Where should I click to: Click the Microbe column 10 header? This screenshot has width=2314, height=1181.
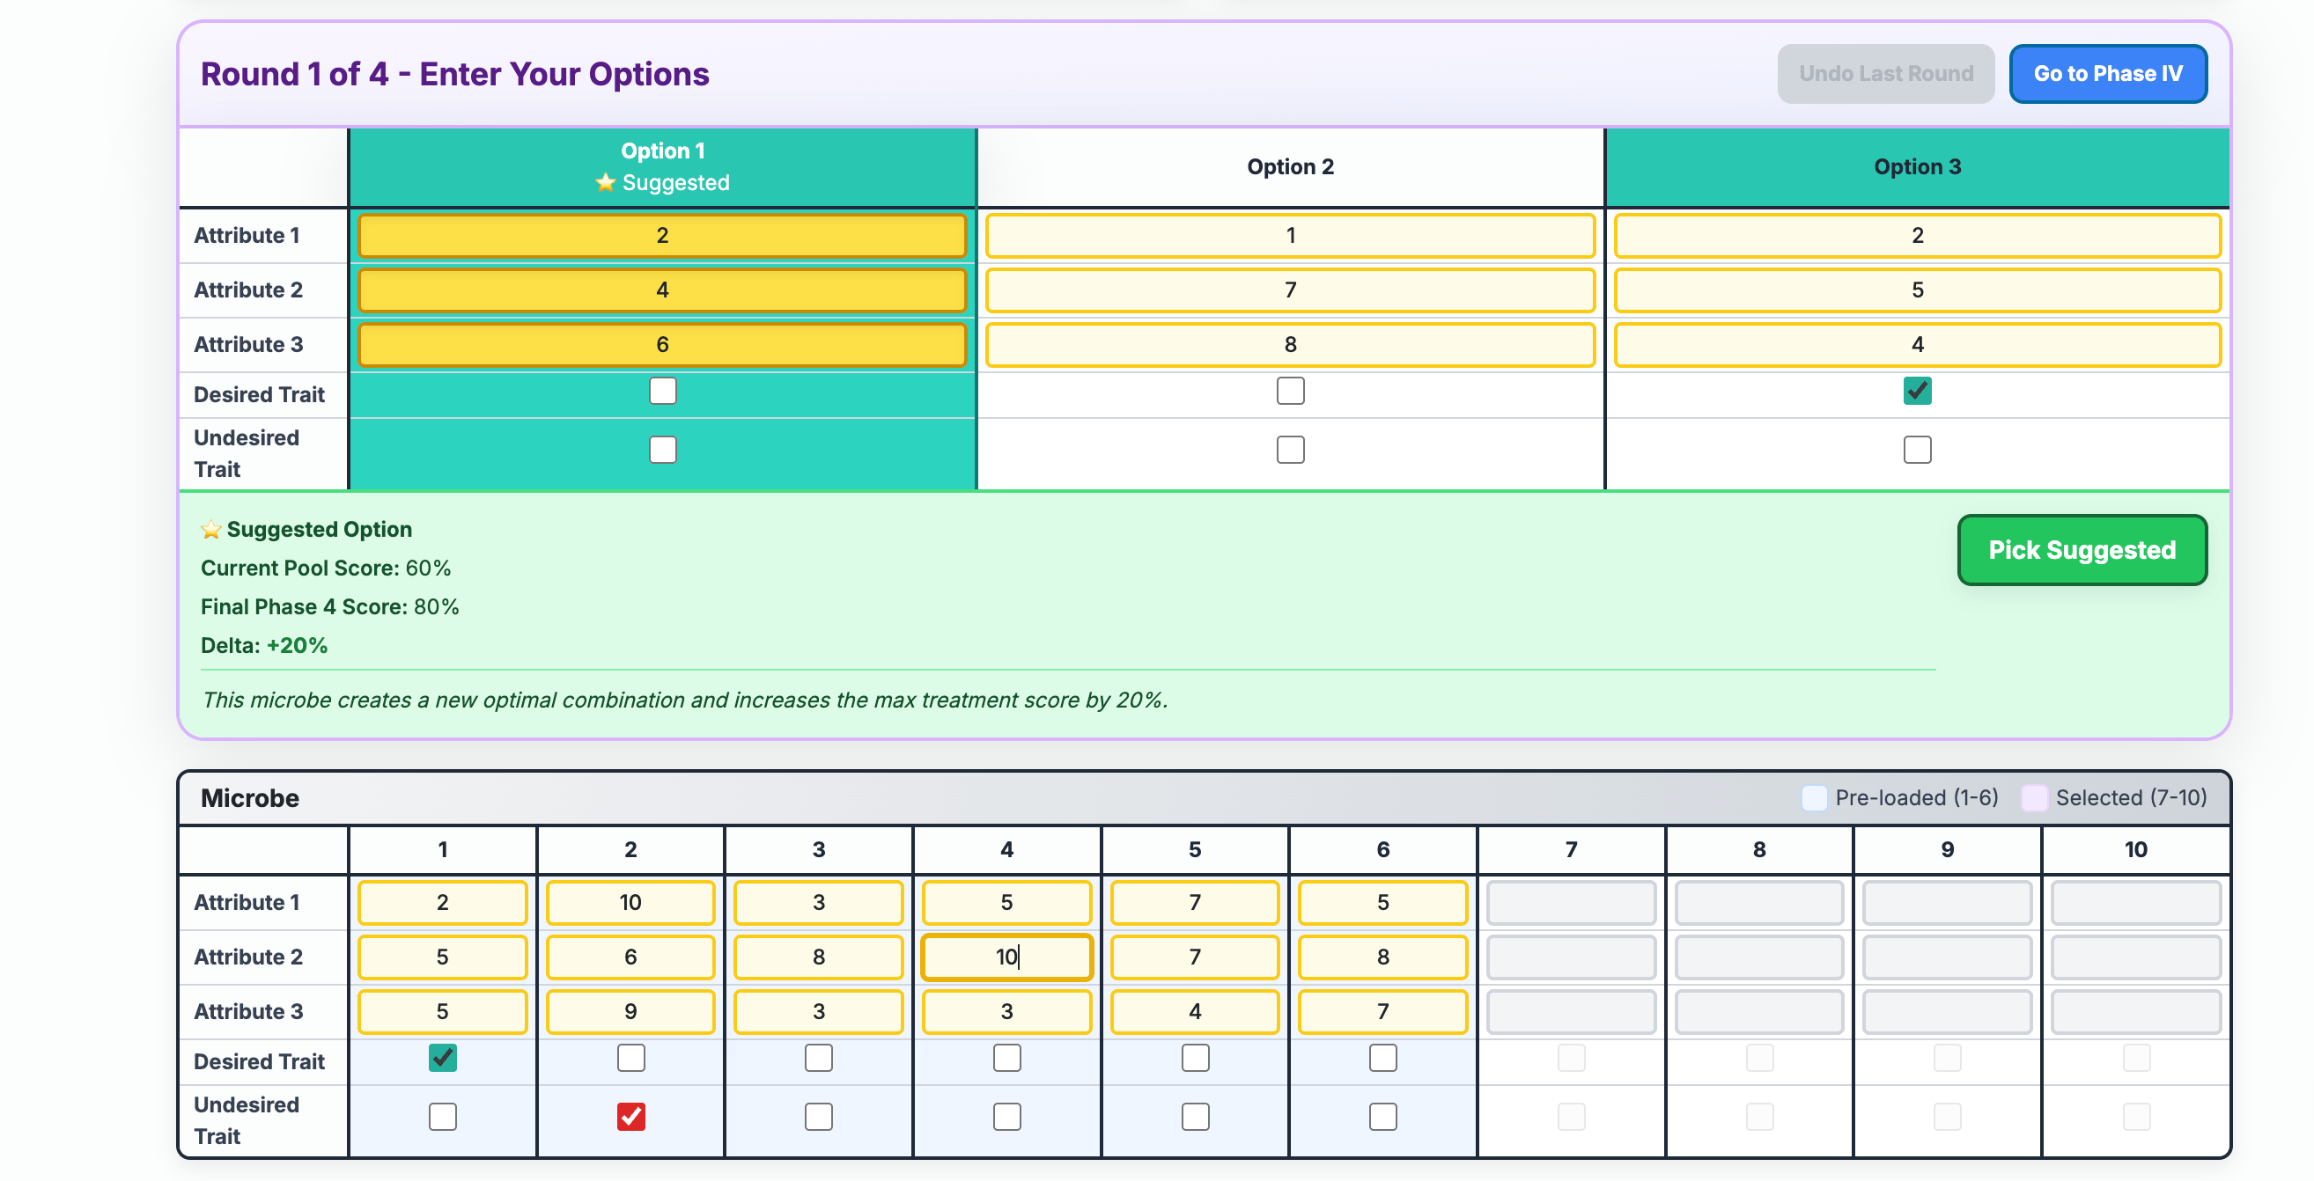click(2136, 849)
